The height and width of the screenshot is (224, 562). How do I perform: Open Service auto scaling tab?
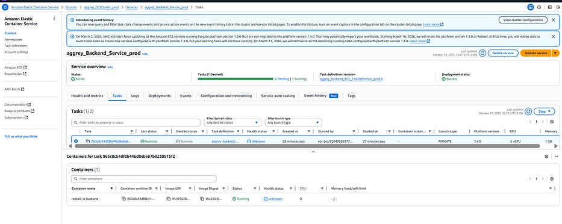(278, 96)
